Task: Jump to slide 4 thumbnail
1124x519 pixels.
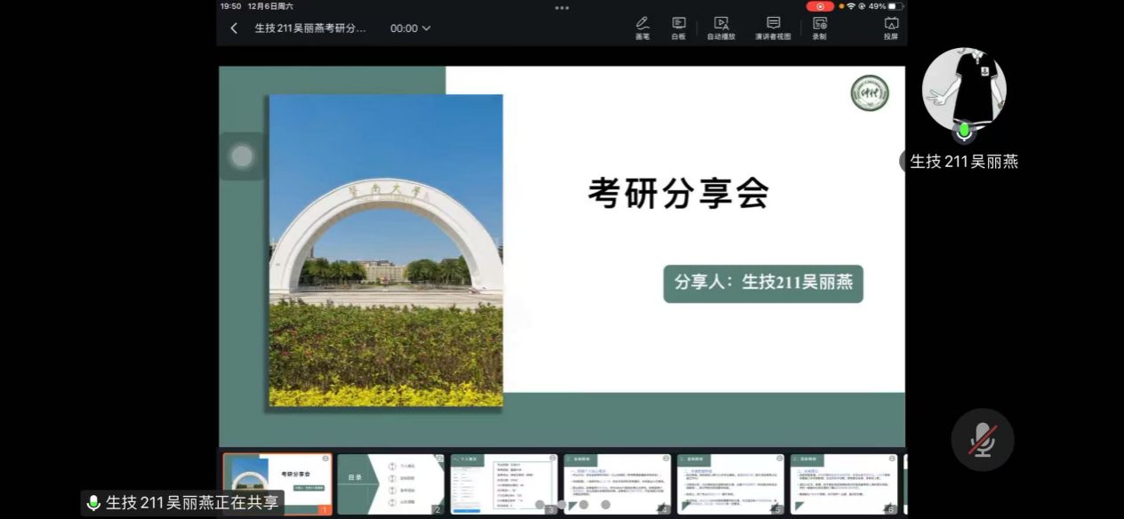Action: tap(617, 484)
